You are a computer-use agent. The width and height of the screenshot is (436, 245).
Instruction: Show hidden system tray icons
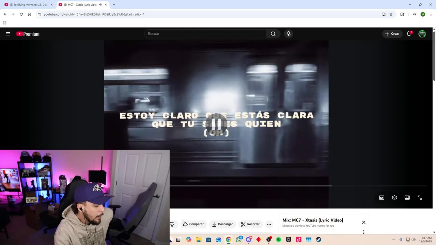(393, 240)
